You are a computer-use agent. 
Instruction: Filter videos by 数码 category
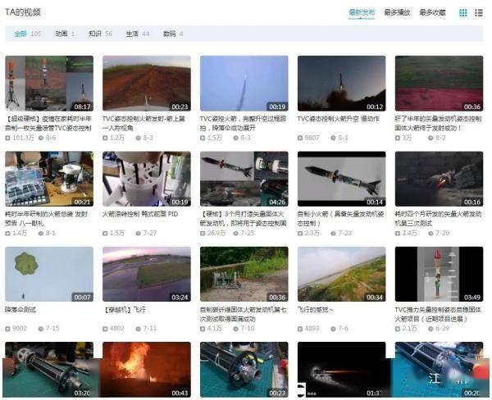pos(173,34)
